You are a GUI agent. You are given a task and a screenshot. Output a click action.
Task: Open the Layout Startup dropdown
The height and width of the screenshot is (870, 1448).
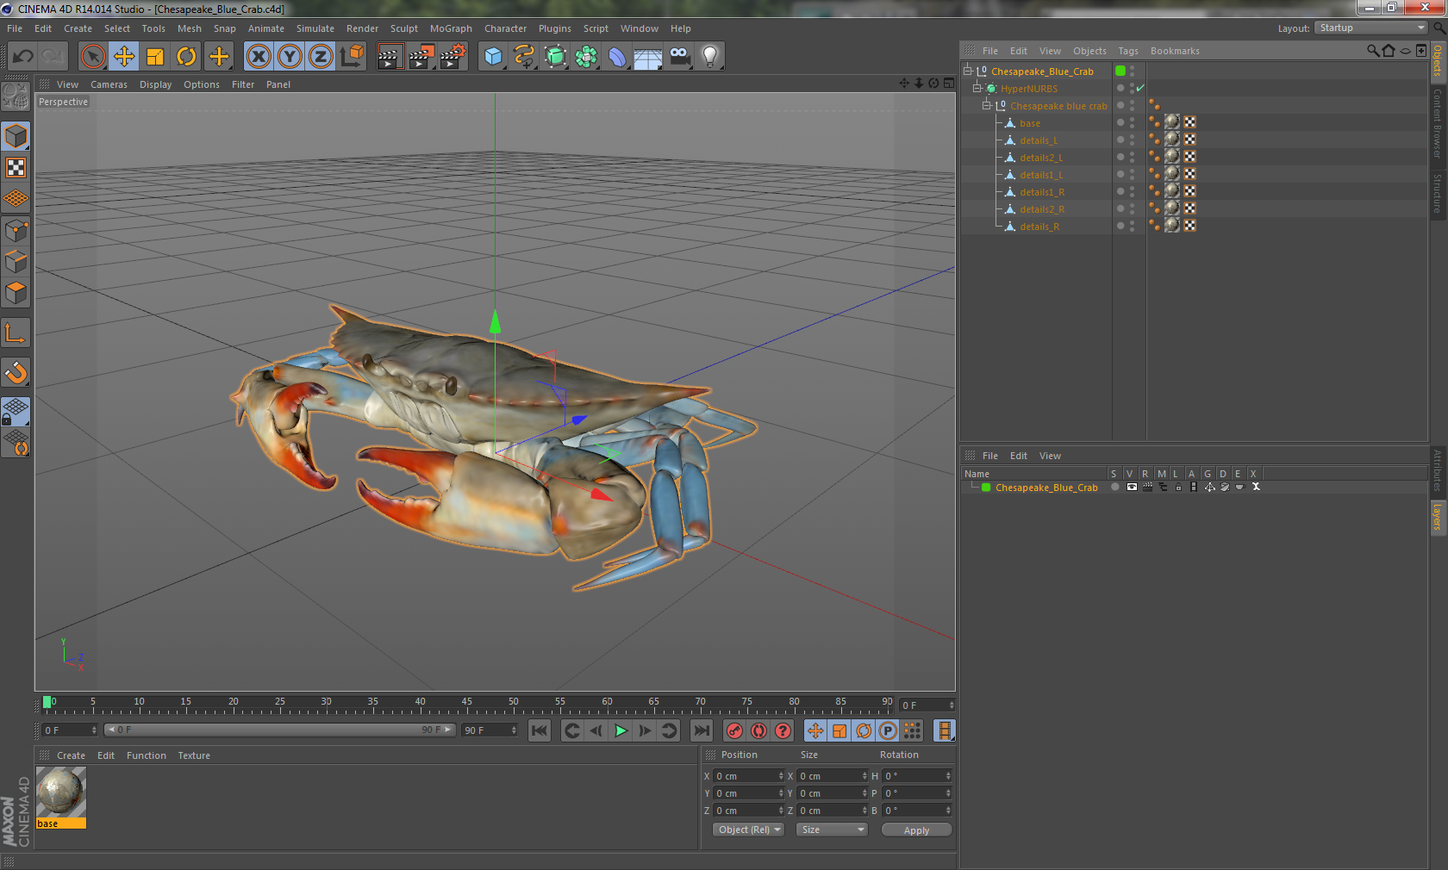click(x=1371, y=28)
